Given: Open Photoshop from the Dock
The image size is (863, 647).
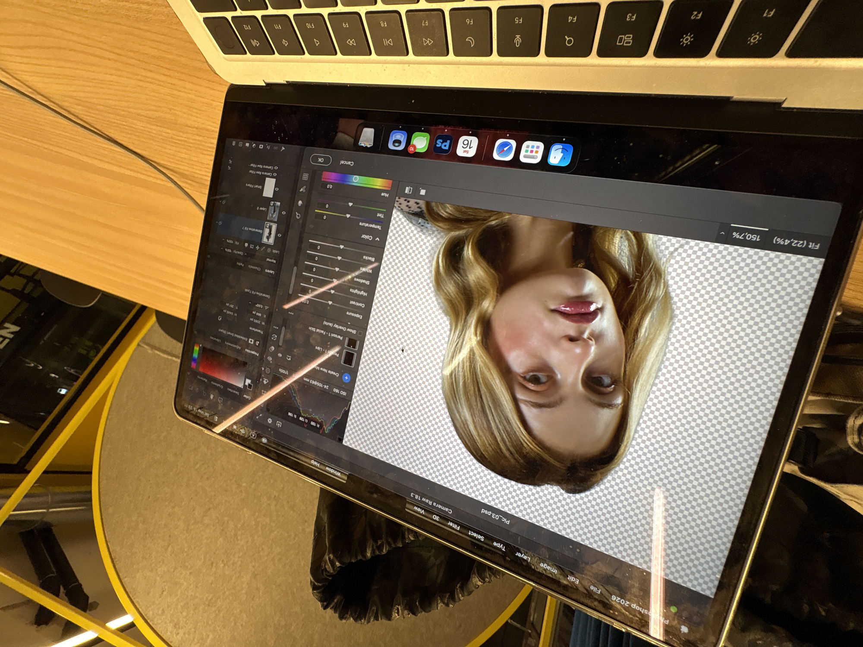Looking at the screenshot, I should (443, 144).
